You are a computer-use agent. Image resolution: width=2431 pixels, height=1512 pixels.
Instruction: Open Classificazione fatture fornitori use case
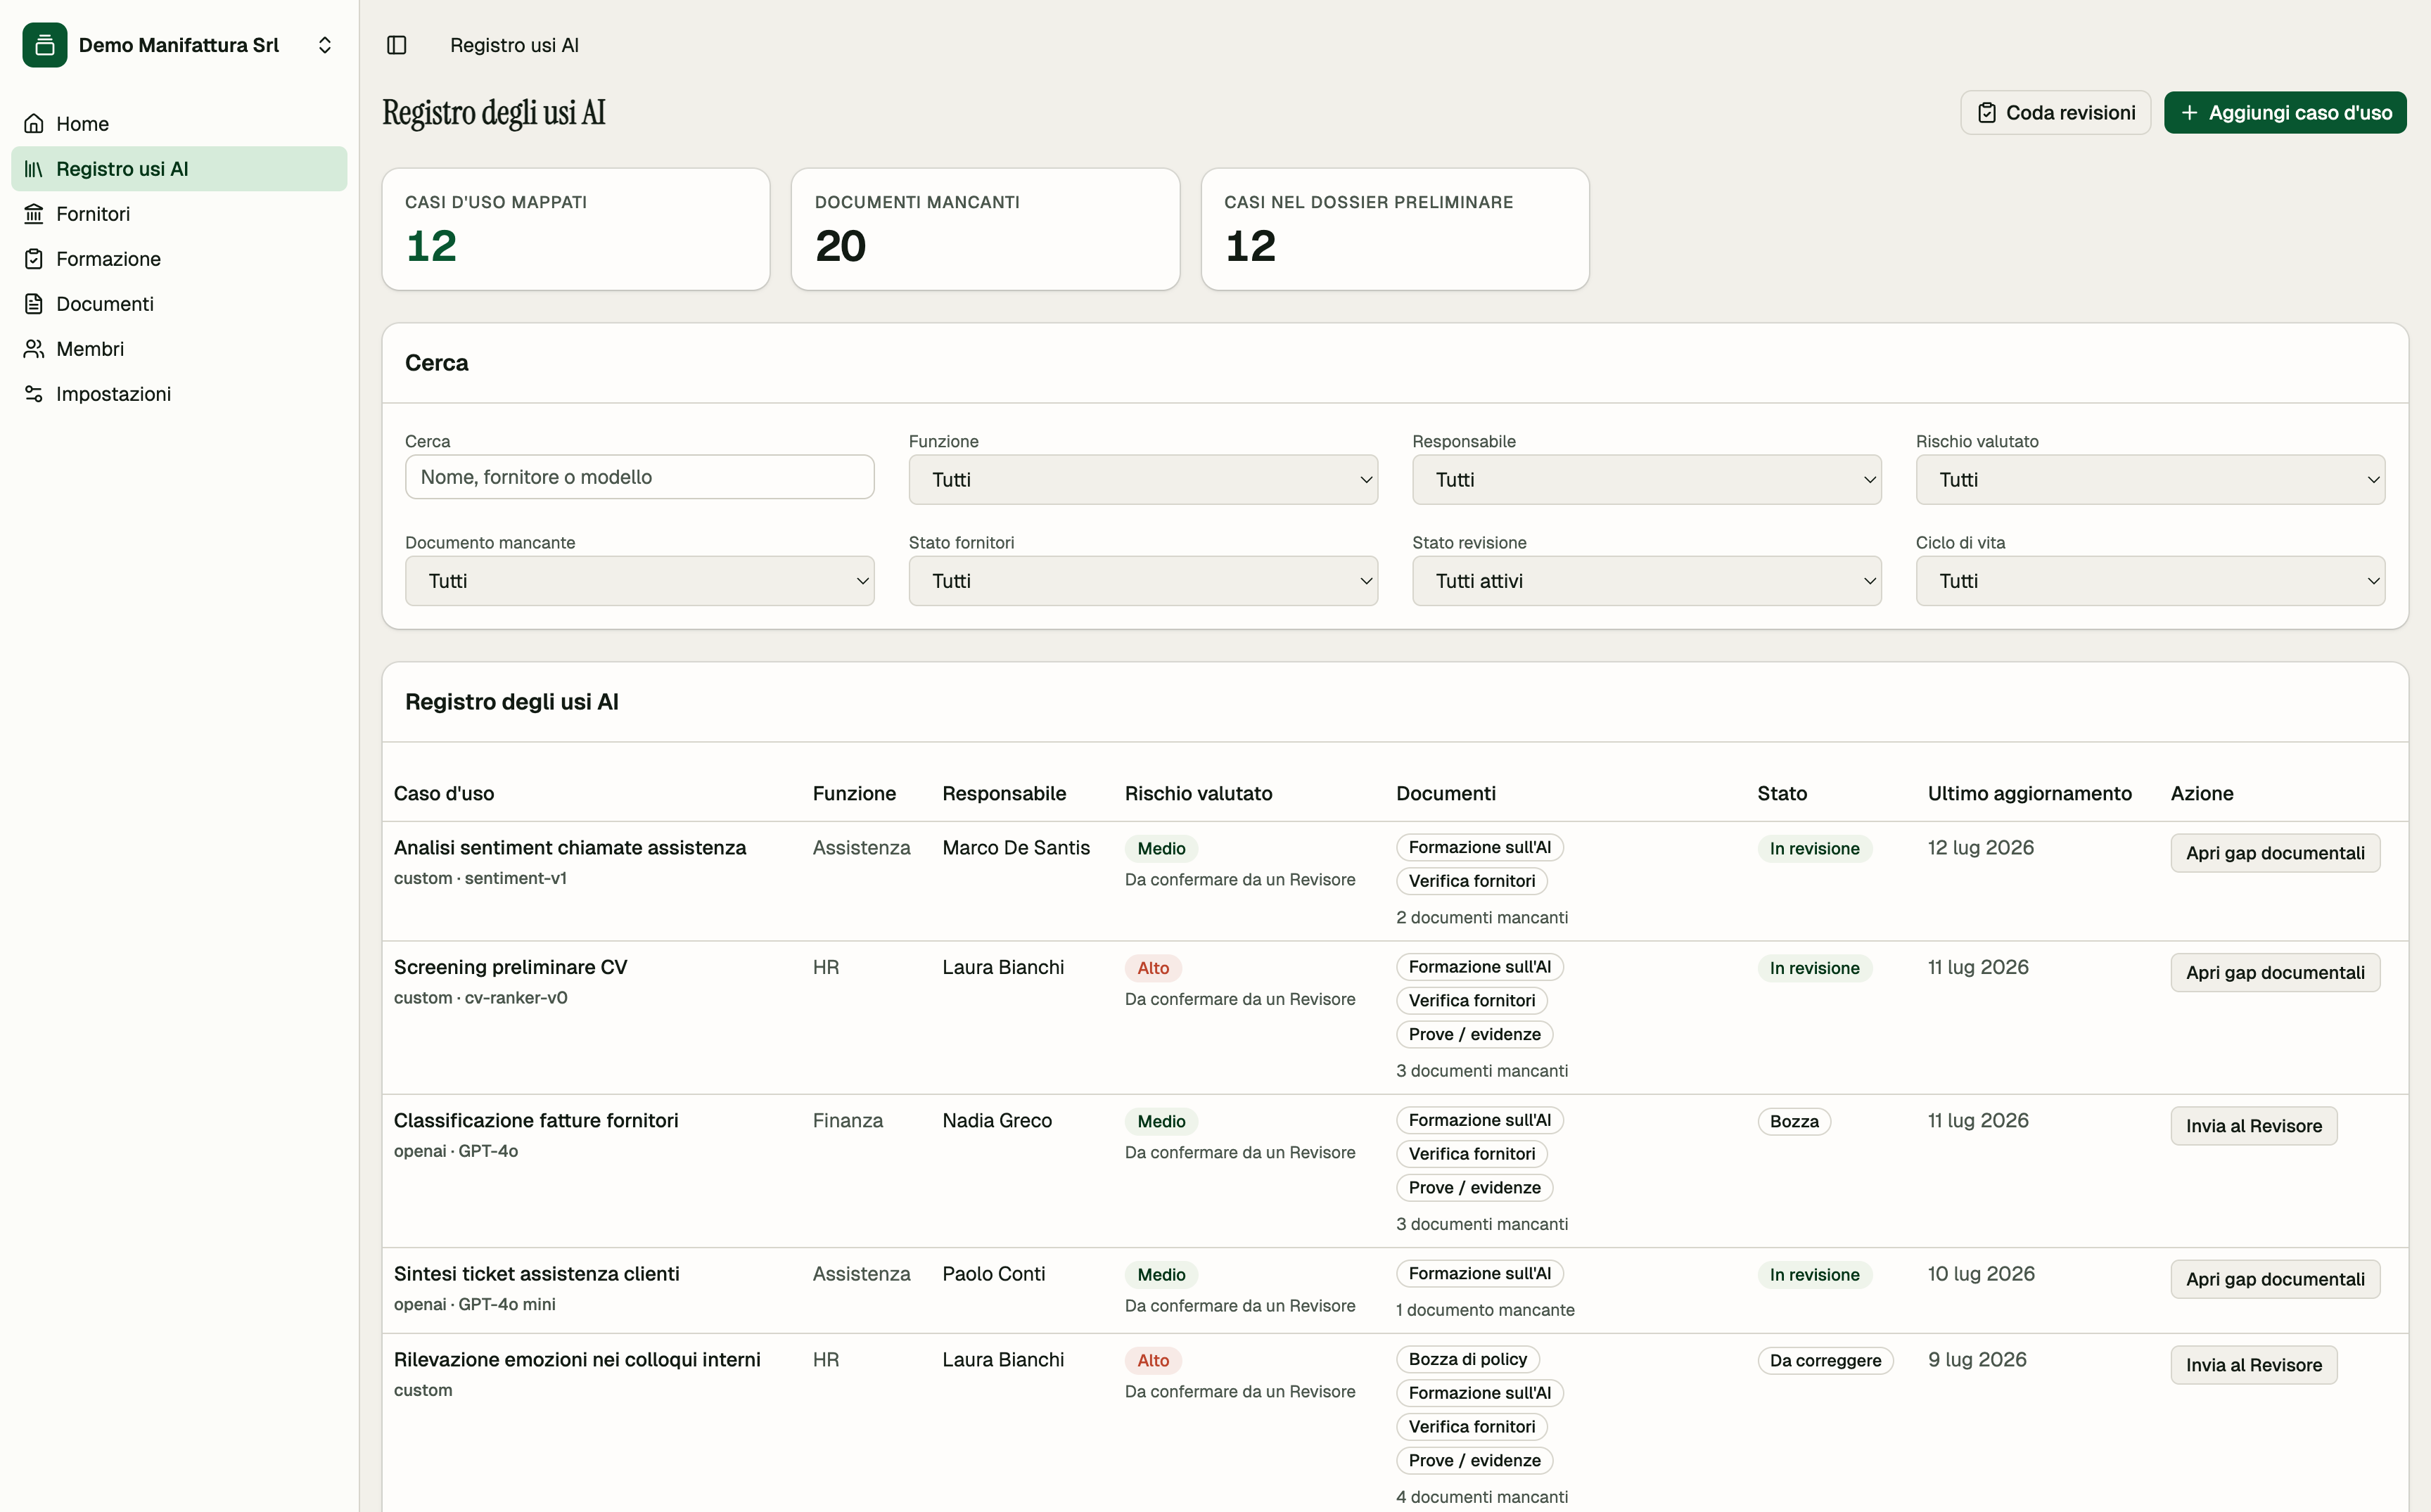tap(536, 1121)
